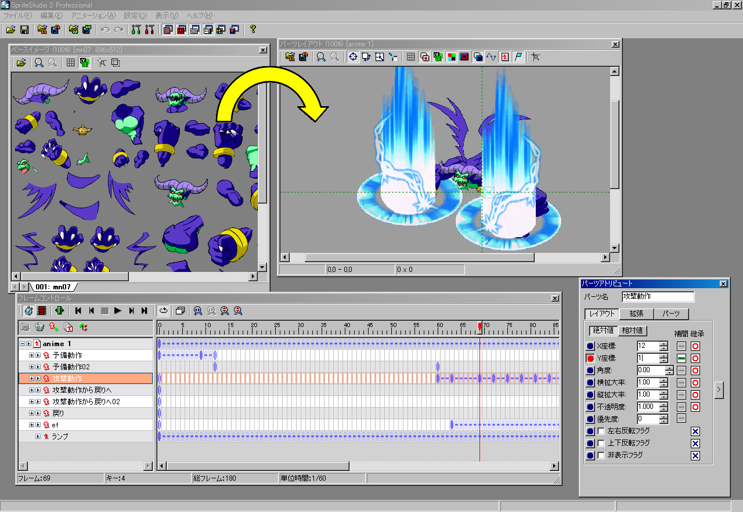This screenshot has height=512, width=743.
Task: Click the trash recycle icon in frame control
Action: point(39,328)
